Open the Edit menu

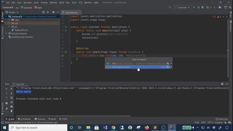[13, 3]
